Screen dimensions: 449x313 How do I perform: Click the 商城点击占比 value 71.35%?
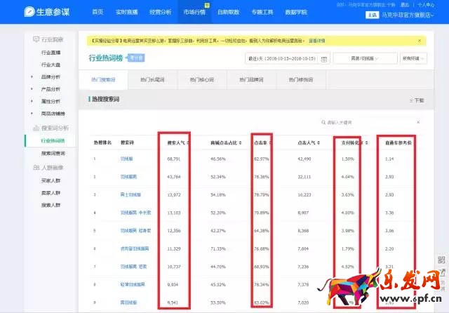pyautogui.click(x=218, y=248)
